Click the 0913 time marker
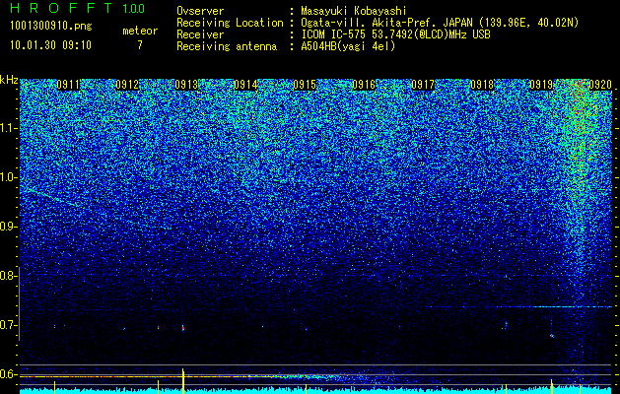The height and width of the screenshot is (394, 620). (x=186, y=85)
